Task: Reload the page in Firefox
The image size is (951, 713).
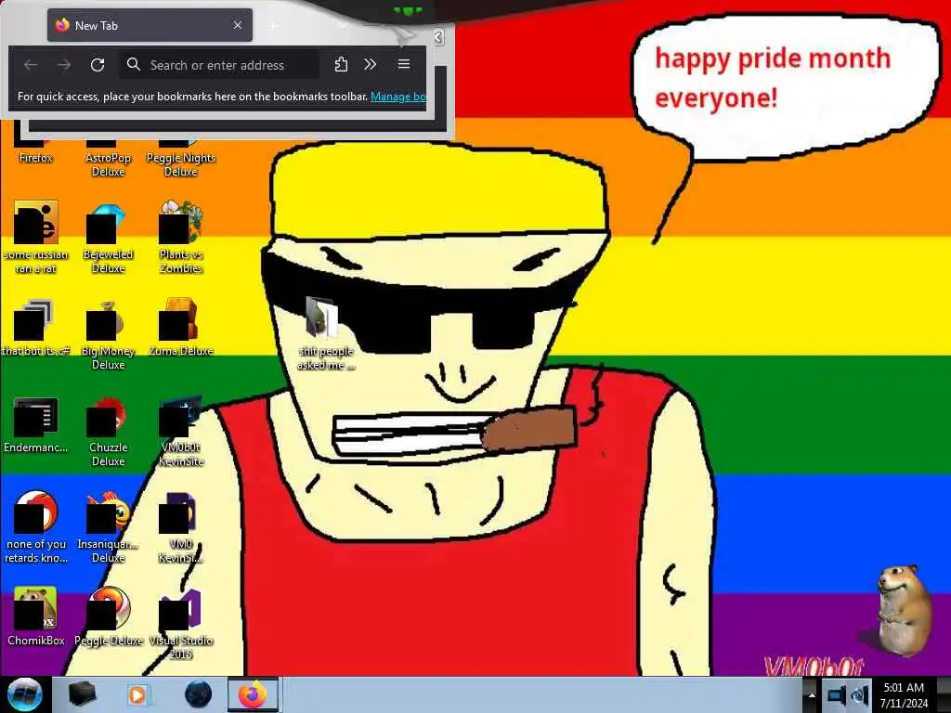Action: (97, 65)
